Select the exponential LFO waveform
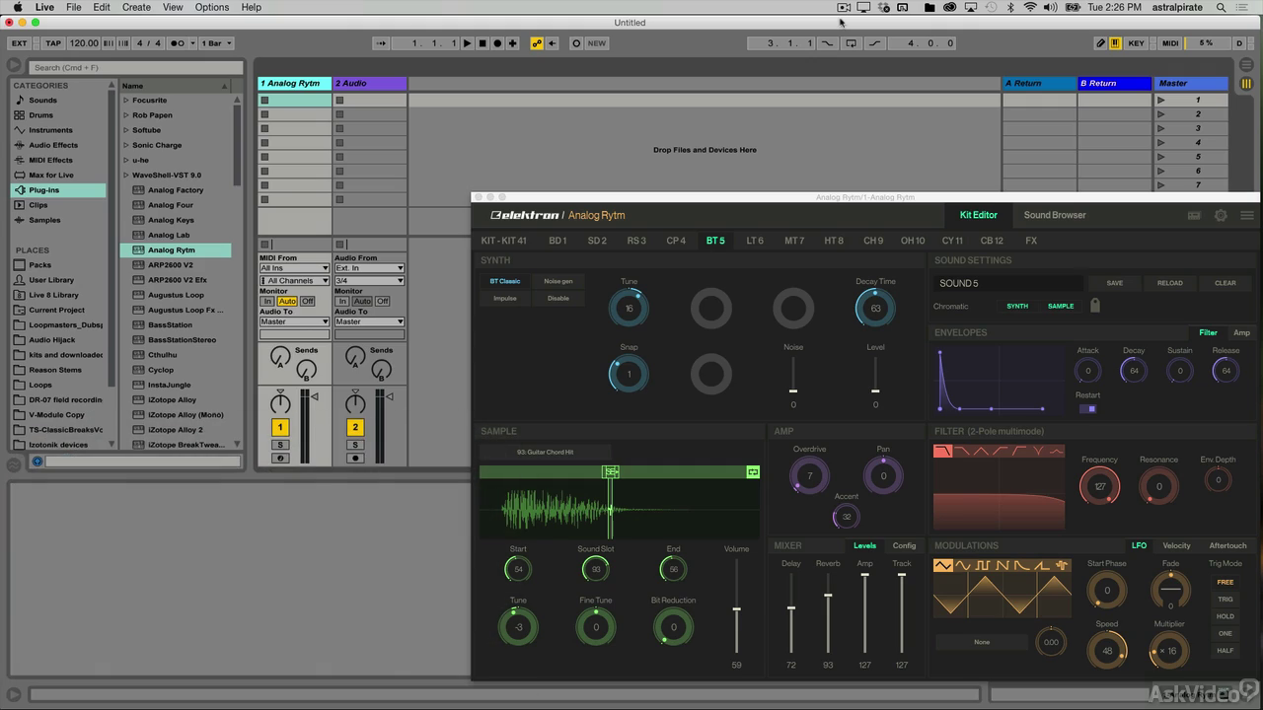Image resolution: width=1263 pixels, height=710 pixels. (1022, 565)
